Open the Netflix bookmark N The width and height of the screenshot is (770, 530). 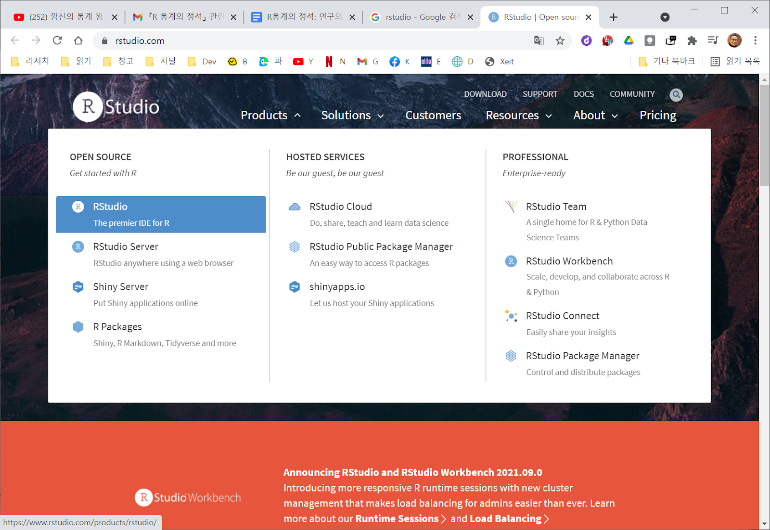tap(335, 62)
